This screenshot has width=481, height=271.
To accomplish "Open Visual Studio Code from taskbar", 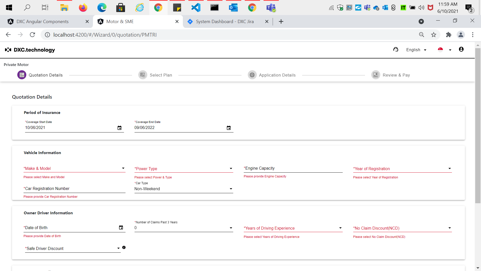I will click(x=196, y=8).
